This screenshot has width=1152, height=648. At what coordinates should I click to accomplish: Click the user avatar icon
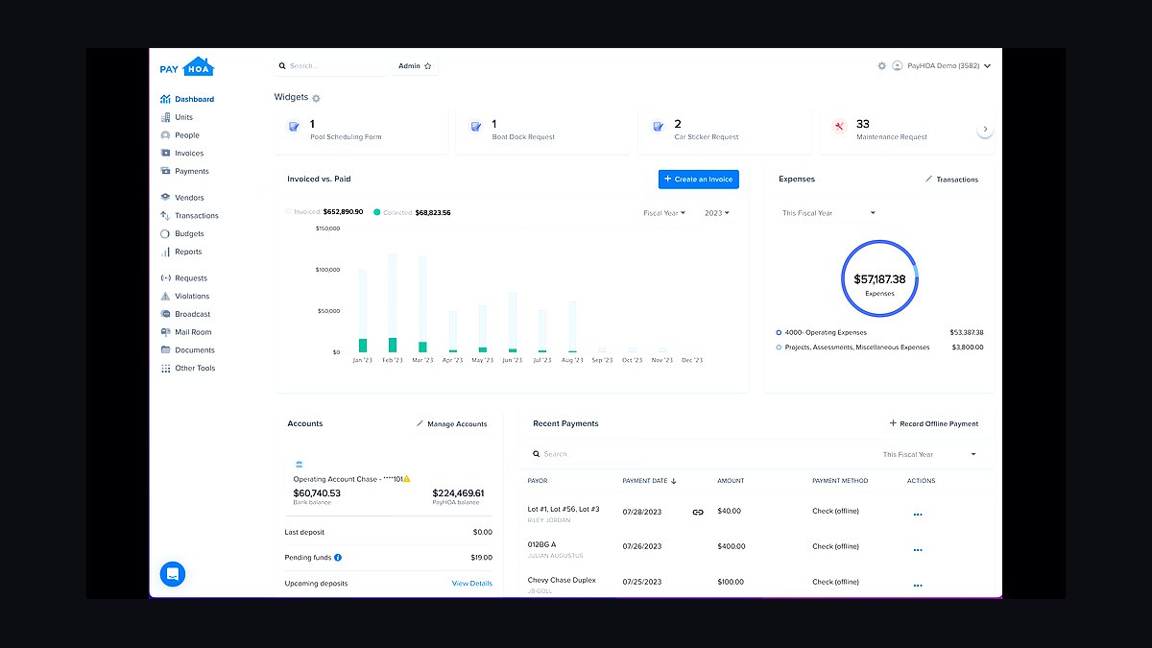(898, 66)
